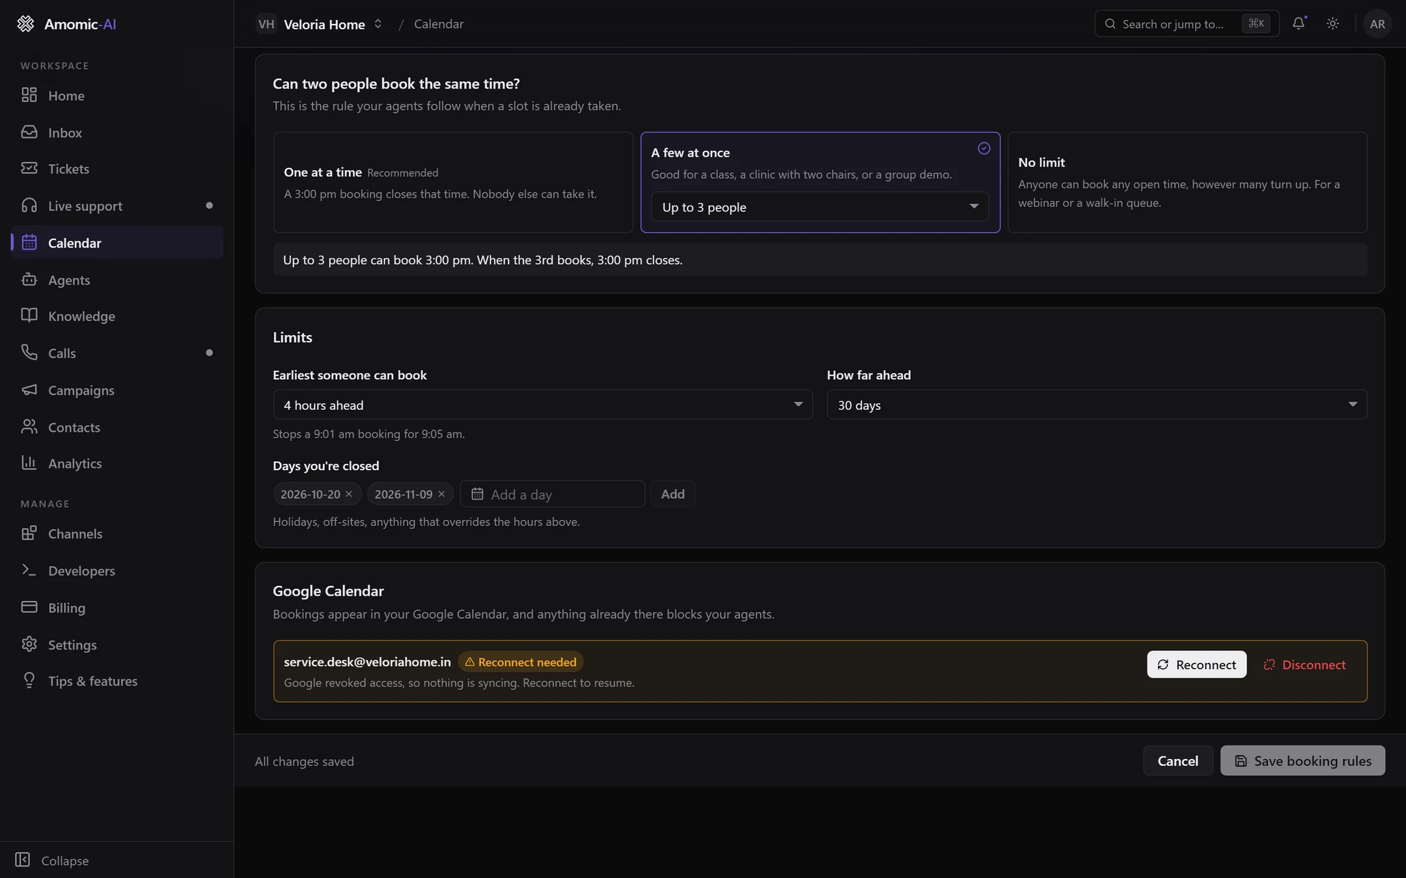Click the Search or jump to field

pos(1187,24)
